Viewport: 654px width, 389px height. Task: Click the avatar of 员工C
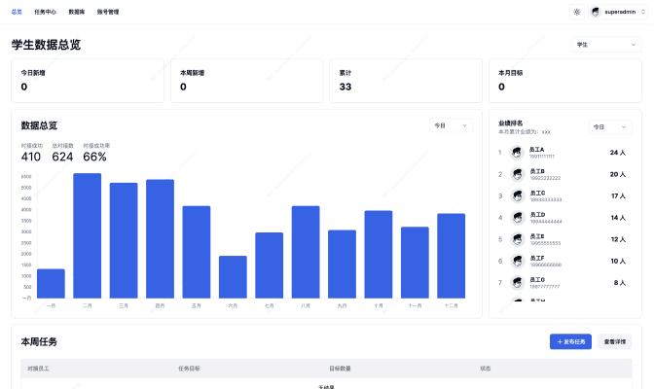point(517,195)
